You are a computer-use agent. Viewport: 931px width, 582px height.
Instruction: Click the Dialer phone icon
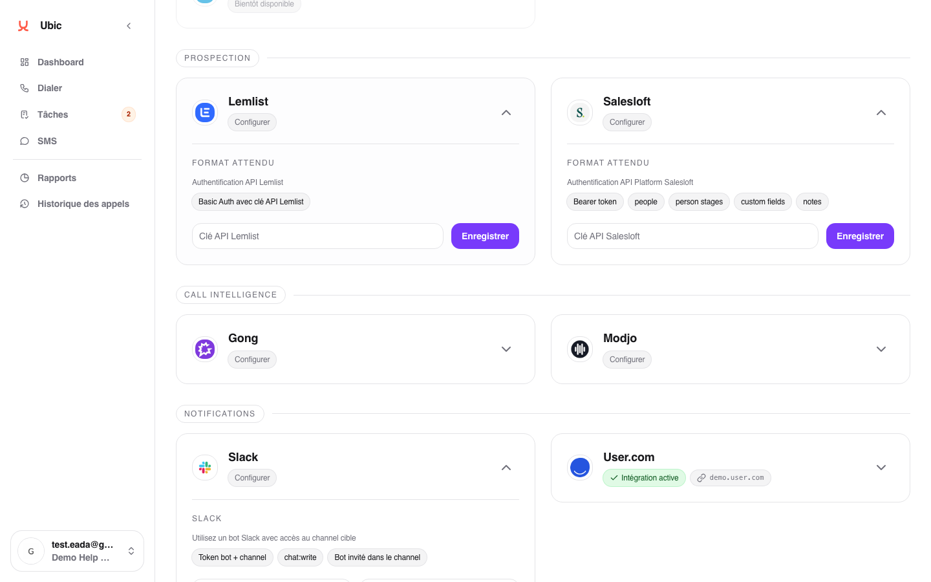tap(25, 88)
